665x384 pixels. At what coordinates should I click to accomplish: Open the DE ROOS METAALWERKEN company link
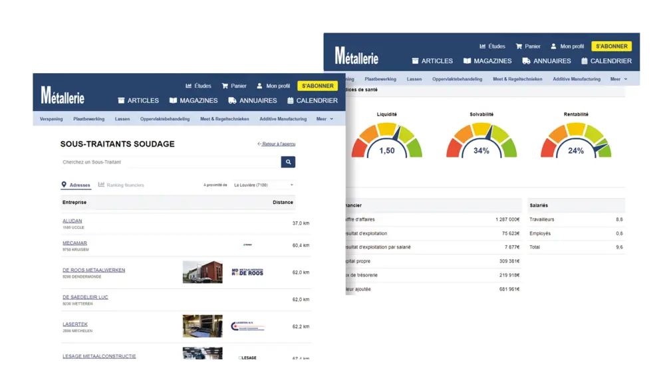click(x=94, y=270)
